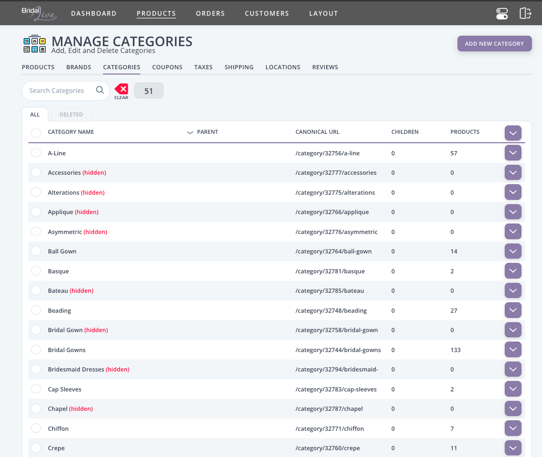Viewport: 542px width, 457px height.
Task: Sort by Children column header
Action: tap(405, 132)
